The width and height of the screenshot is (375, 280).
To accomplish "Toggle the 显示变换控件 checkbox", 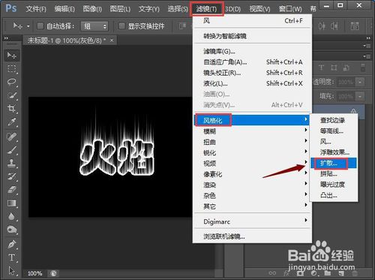I will click(x=121, y=26).
